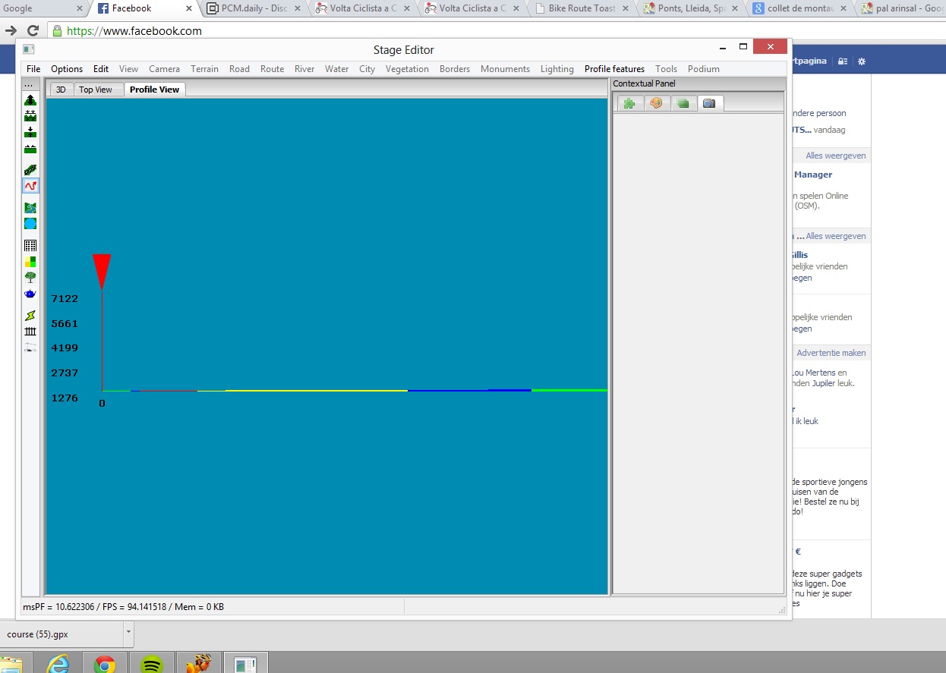Open the puzzle piece contextual tab
Image resolution: width=946 pixels, height=673 pixels.
[x=629, y=104]
